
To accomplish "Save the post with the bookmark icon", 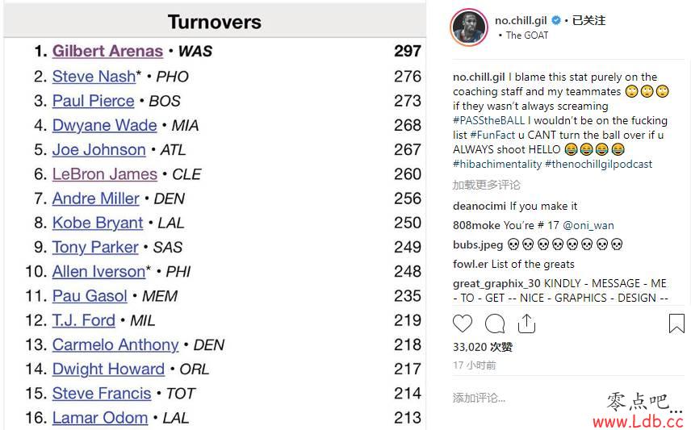I will click(676, 324).
